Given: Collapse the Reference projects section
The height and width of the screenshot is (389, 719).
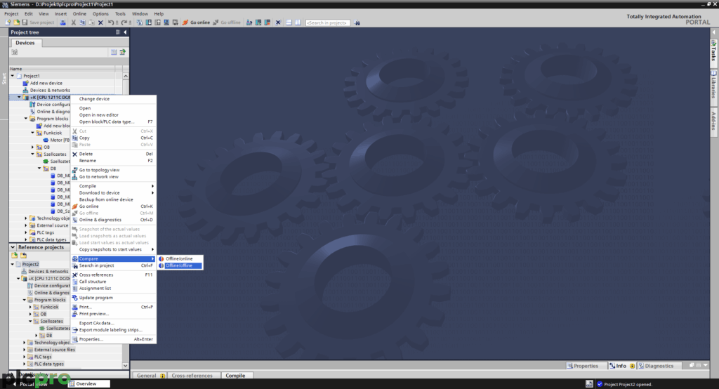Looking at the screenshot, I should (13, 247).
